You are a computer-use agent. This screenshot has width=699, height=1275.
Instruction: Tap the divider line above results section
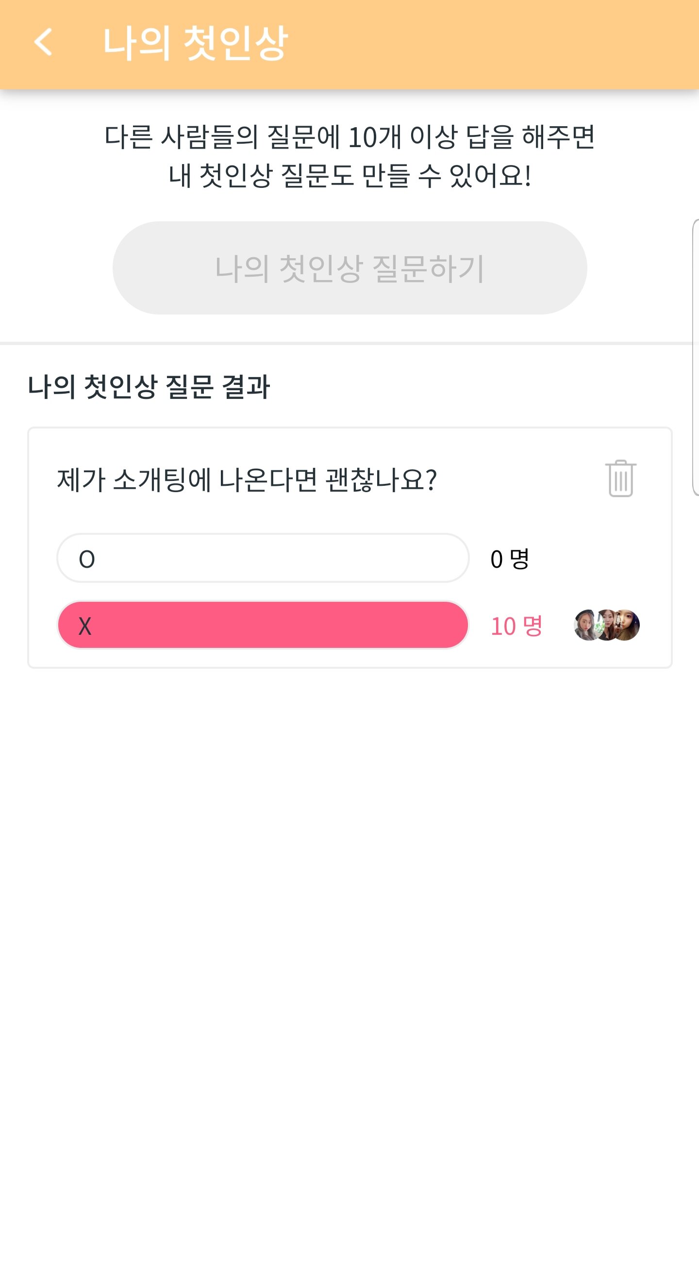(347, 343)
